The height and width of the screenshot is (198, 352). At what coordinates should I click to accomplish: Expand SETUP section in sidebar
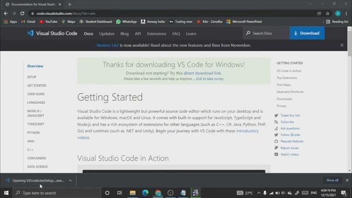[x=32, y=77]
